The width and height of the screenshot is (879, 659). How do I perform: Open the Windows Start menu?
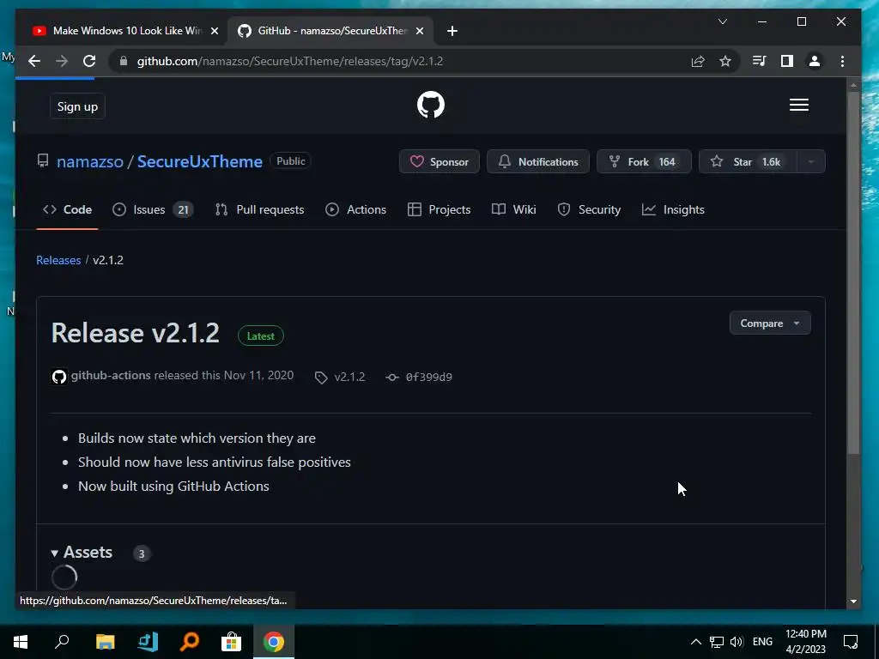click(x=21, y=642)
